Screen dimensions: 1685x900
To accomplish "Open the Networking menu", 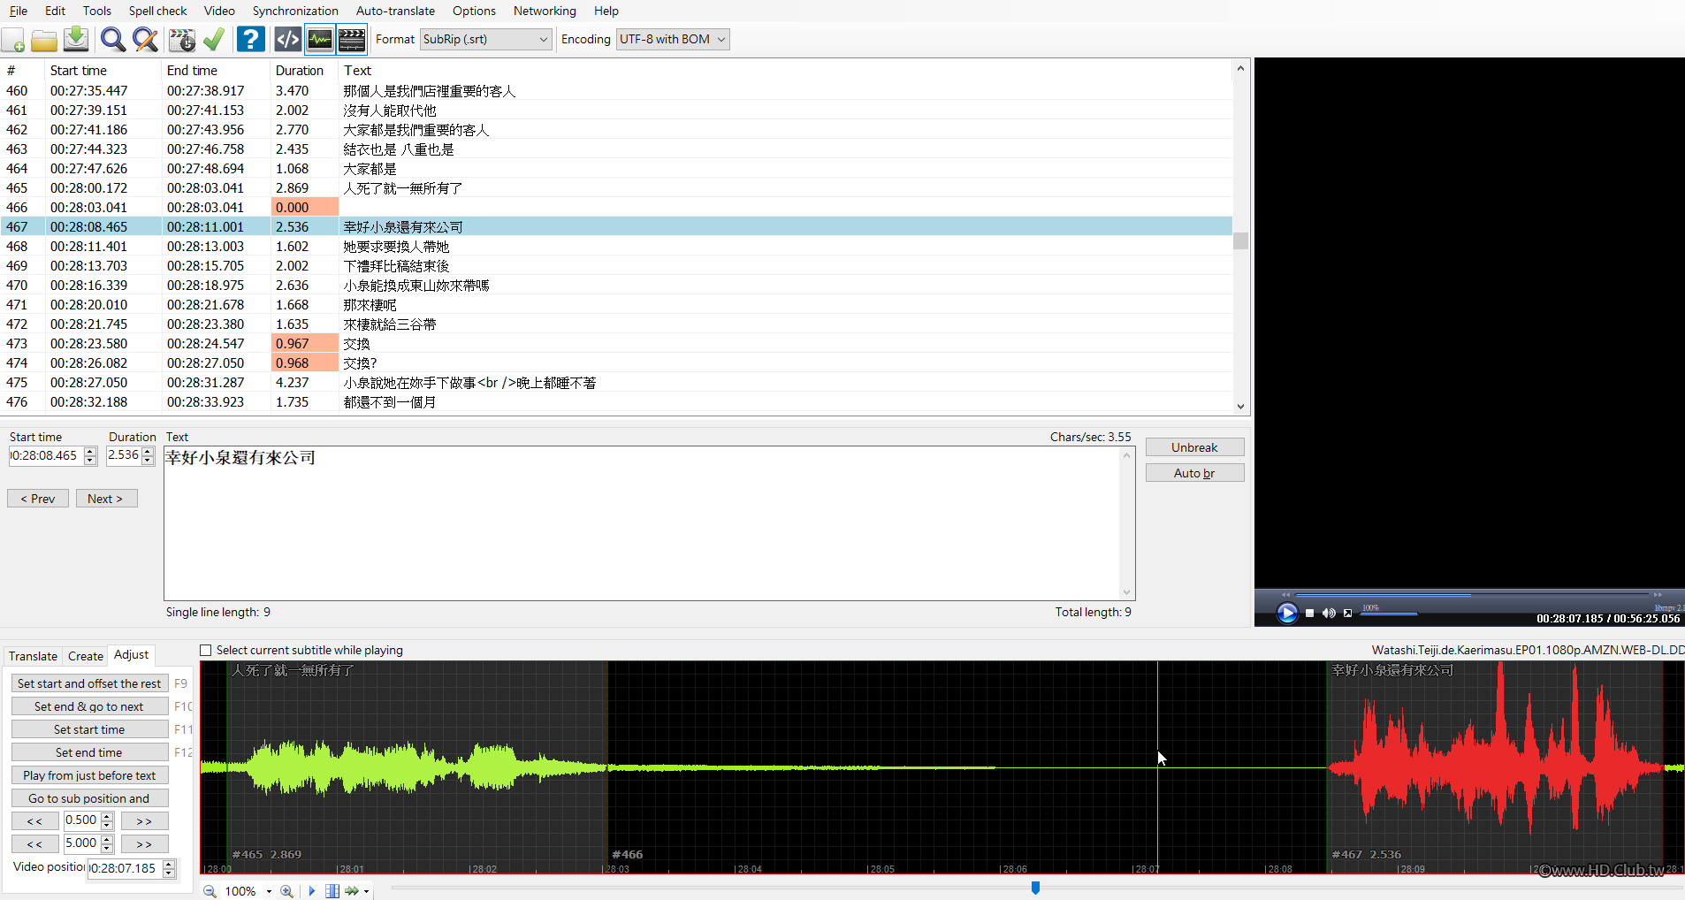I will [x=545, y=11].
